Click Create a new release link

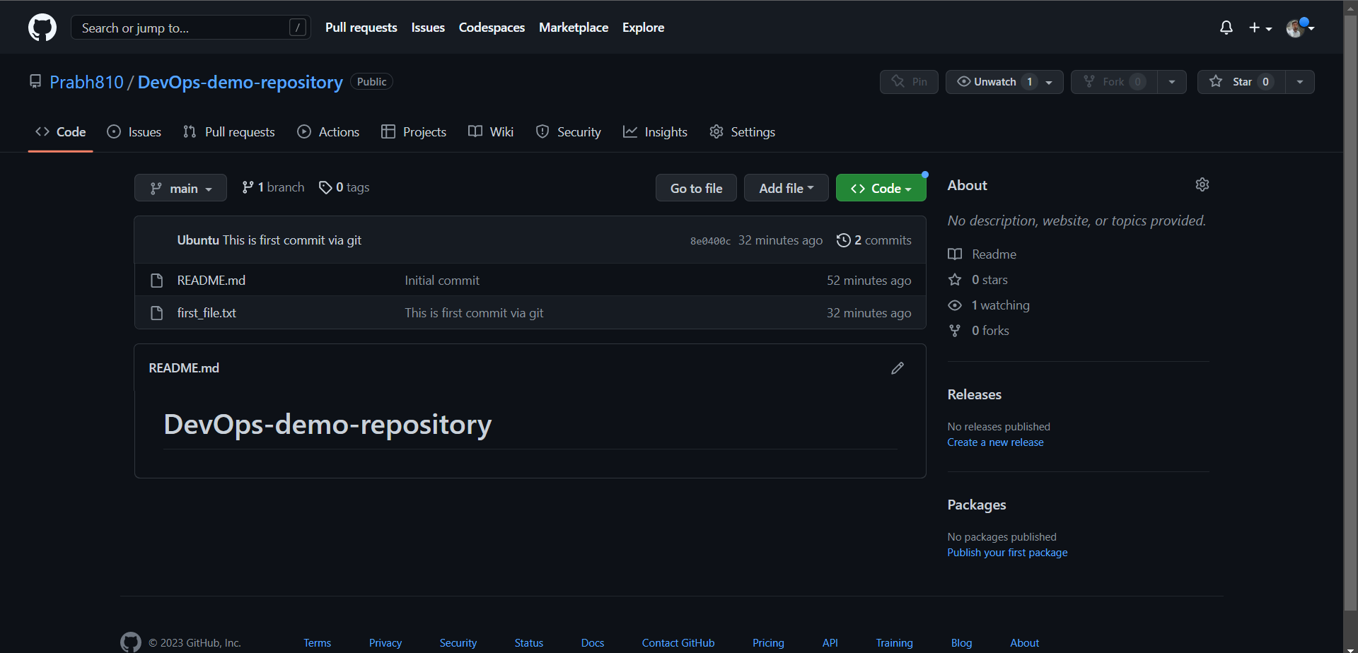995,442
